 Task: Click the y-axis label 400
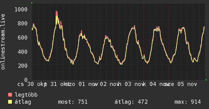23,52
